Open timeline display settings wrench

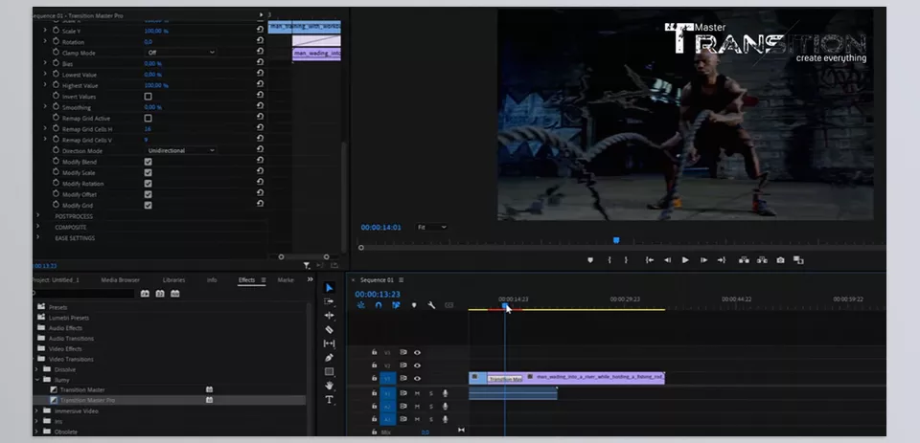pos(431,305)
